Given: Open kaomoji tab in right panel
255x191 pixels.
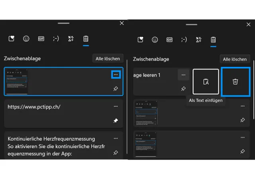Looking at the screenshot, I should click(x=184, y=39).
